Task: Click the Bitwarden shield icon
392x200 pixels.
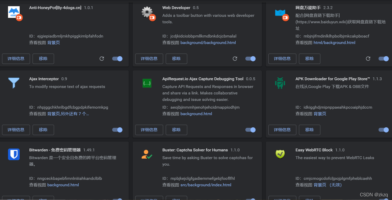Action: click(14, 154)
